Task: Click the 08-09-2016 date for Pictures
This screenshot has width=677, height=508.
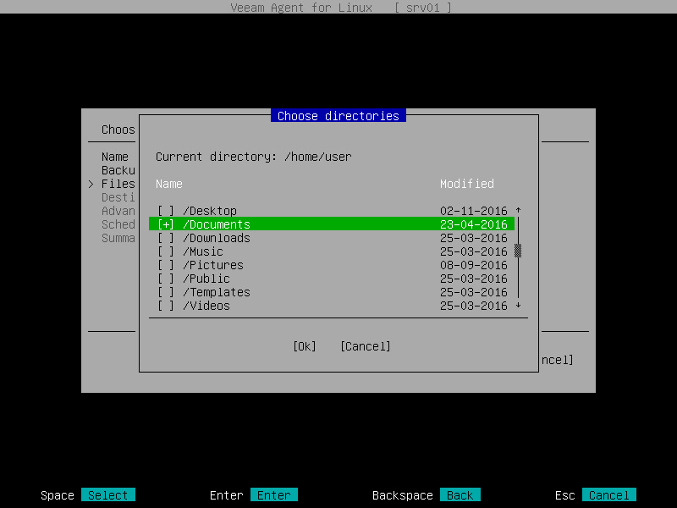Action: 474,265
